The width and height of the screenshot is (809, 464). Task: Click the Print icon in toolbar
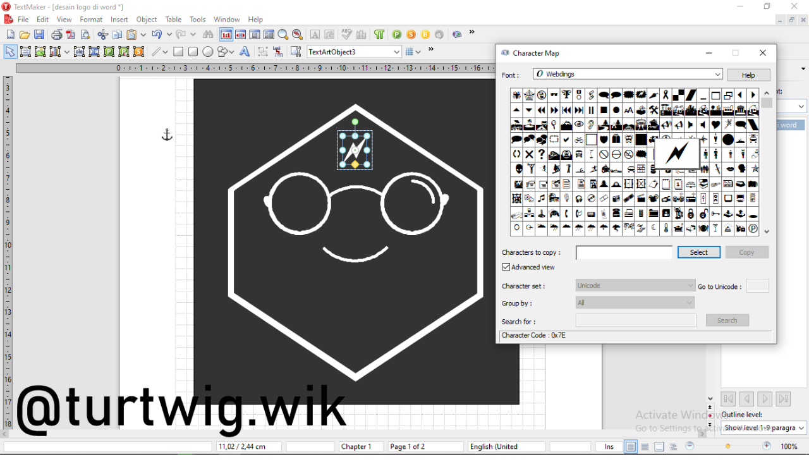pyautogui.click(x=57, y=35)
